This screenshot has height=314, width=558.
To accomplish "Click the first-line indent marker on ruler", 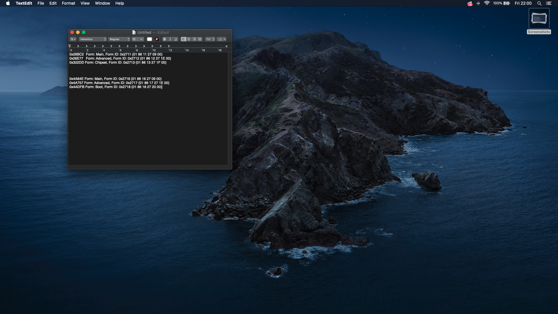I will (70, 45).
